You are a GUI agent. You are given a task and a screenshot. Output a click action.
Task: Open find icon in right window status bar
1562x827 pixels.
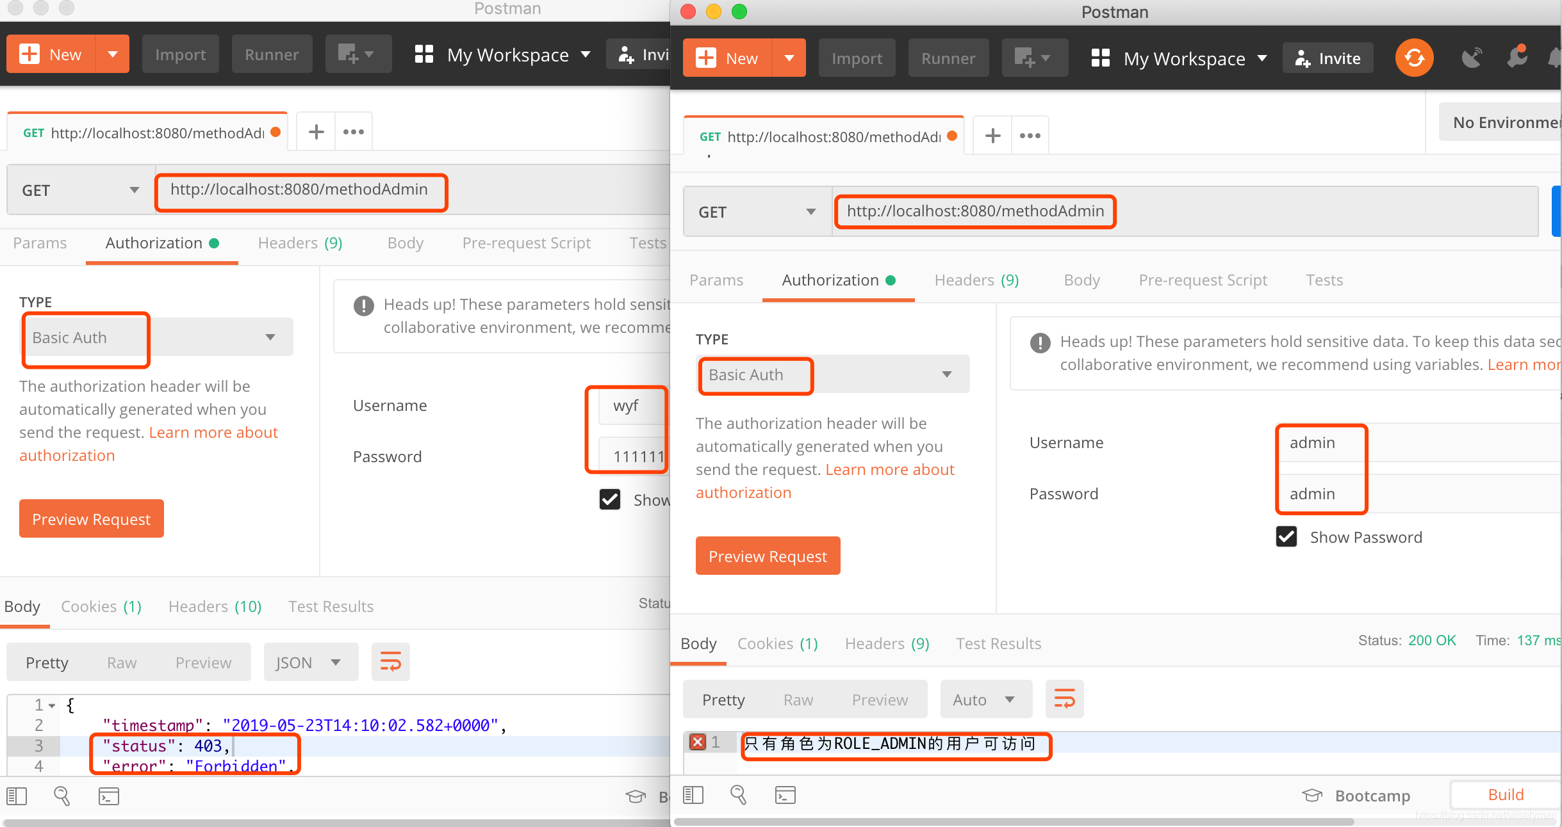tap(739, 795)
